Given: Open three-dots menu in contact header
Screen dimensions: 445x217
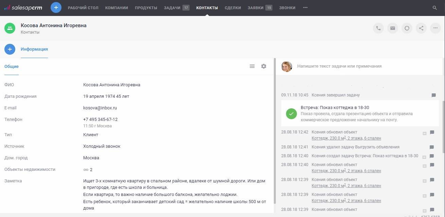Looking at the screenshot, I should click(435, 28).
